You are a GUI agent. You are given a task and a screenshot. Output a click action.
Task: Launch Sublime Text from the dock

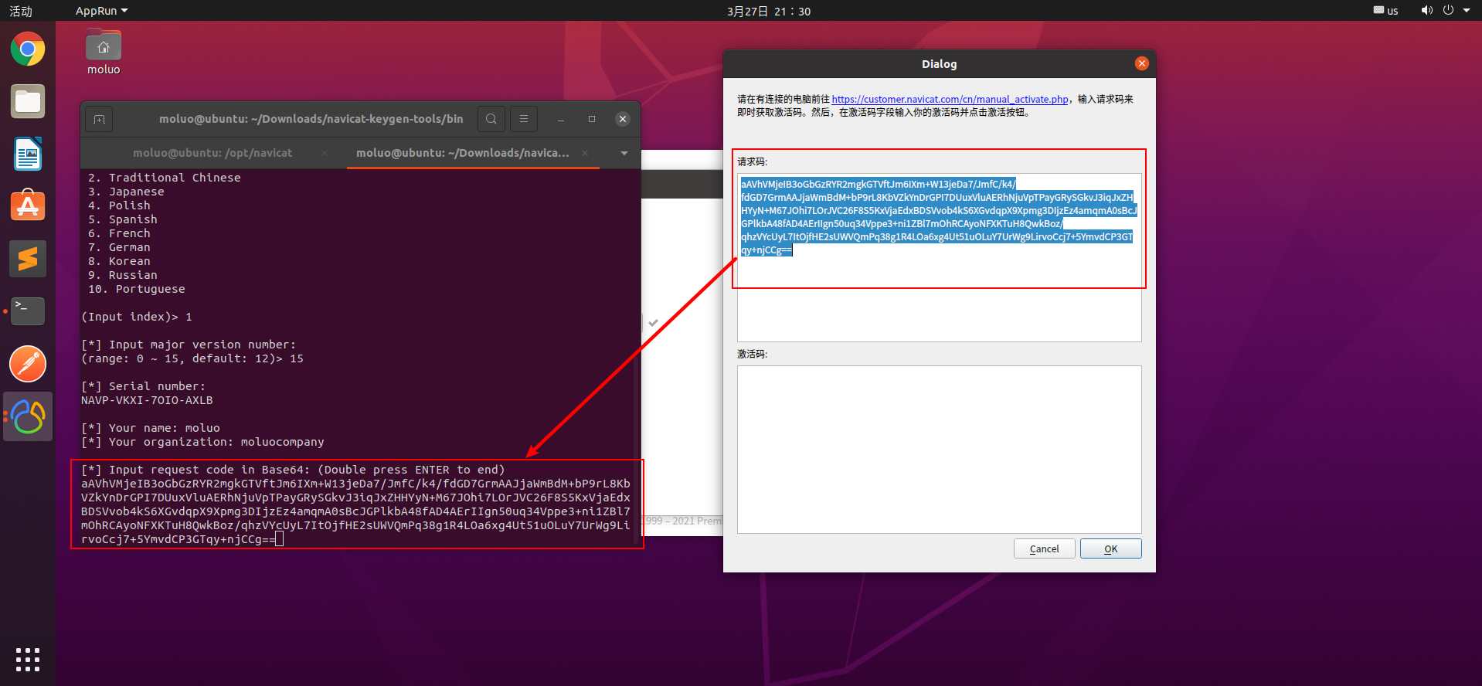(28, 259)
